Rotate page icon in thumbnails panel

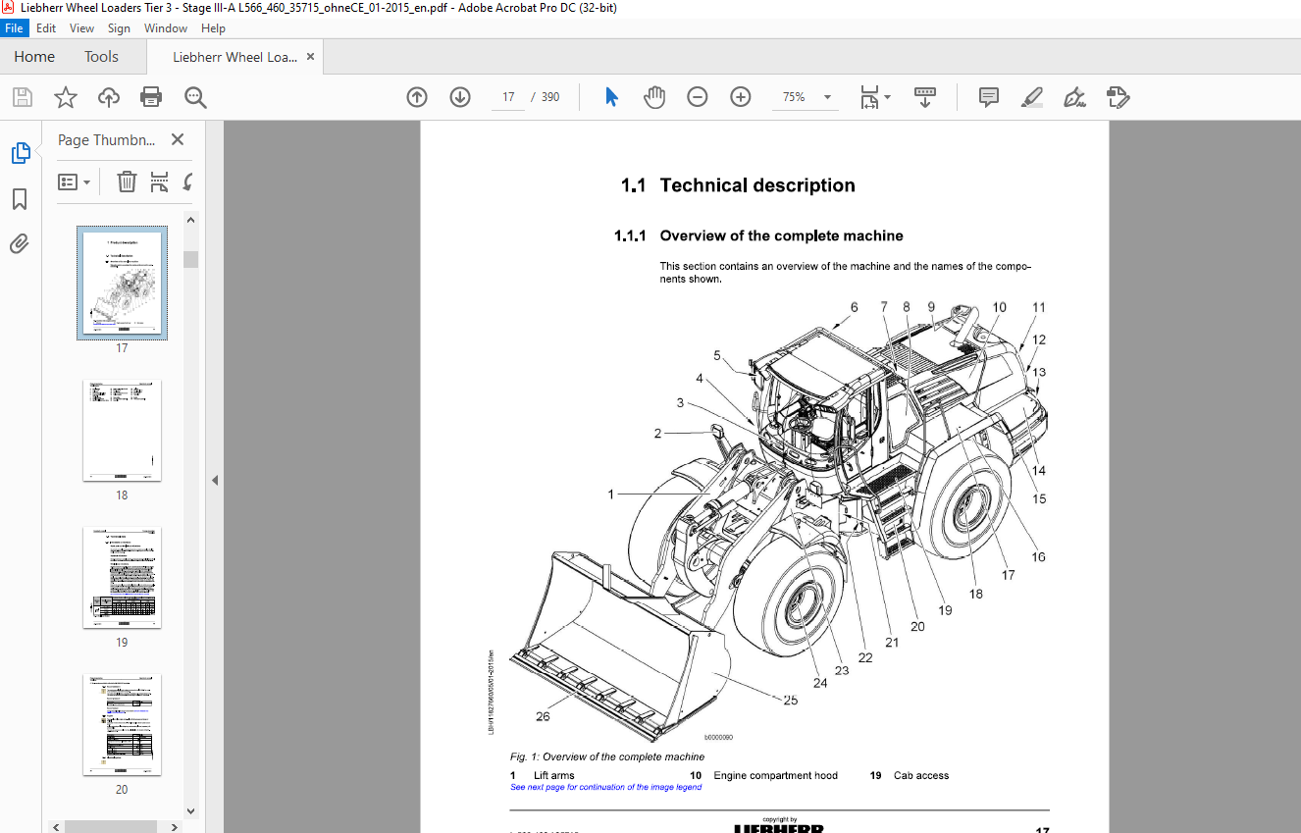(187, 182)
